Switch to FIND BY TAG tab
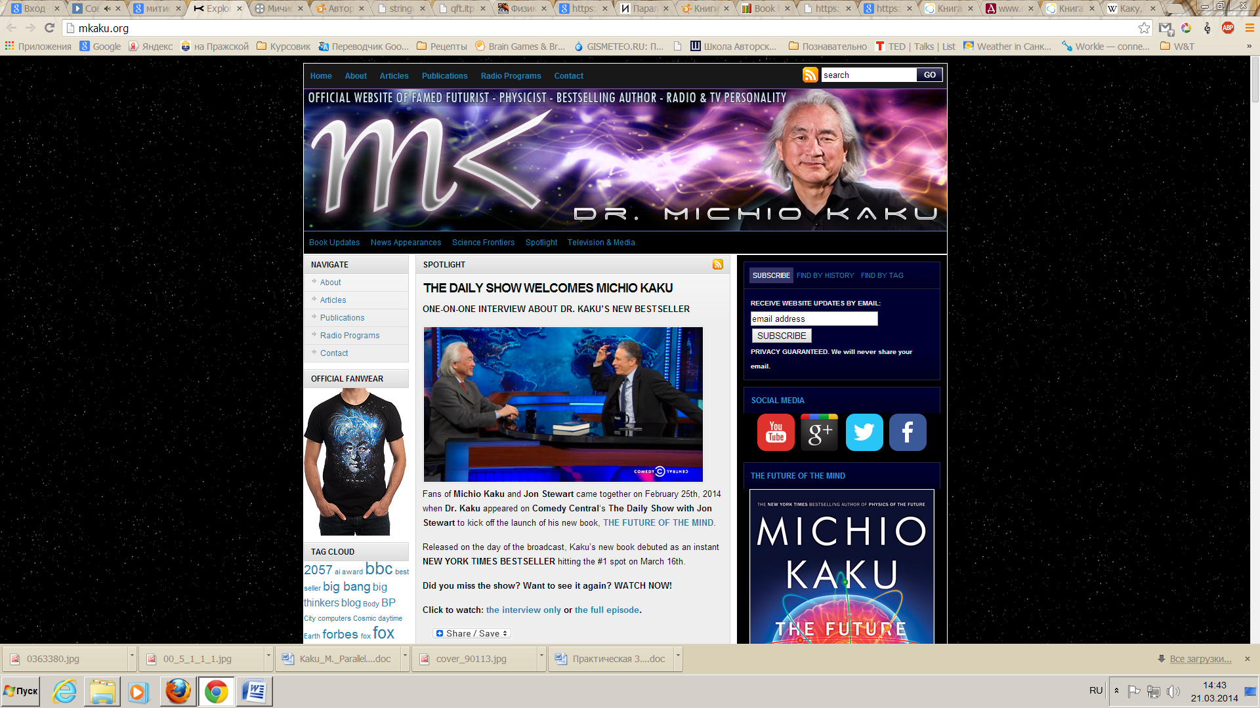 pos(882,275)
